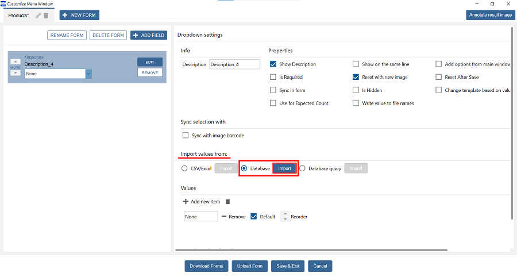Viewport: 517px width, 277px height.
Task: Enable the Is Required checkbox
Action: [x=273, y=77]
